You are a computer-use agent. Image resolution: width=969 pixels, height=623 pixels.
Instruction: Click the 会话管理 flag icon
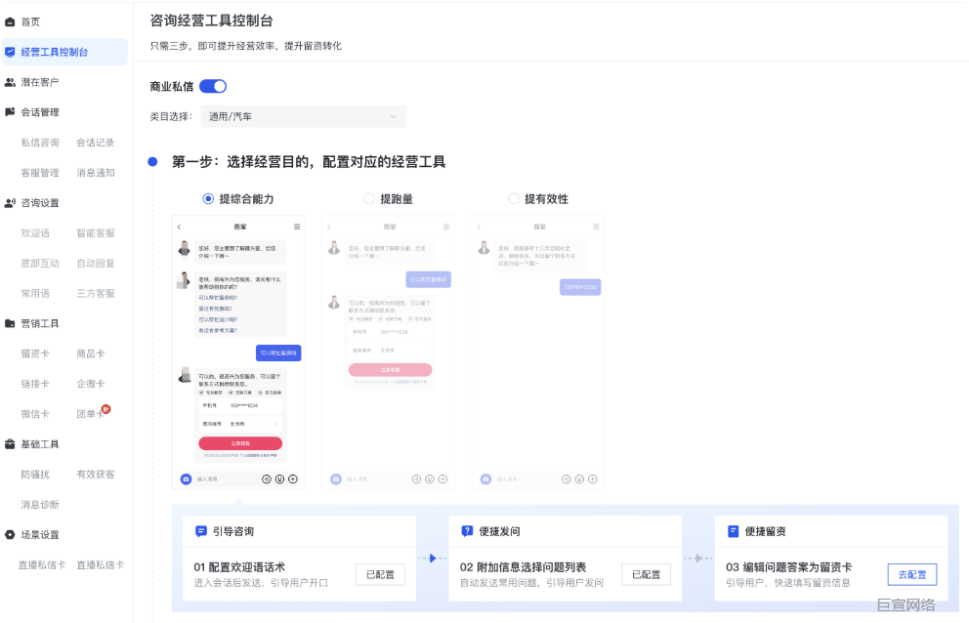click(10, 112)
